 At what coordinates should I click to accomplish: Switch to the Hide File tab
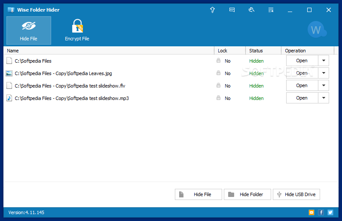point(29,30)
